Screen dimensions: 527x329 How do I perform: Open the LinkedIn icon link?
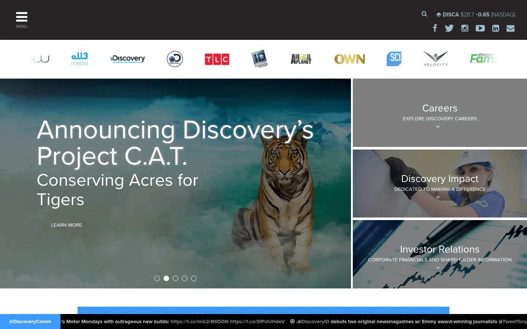[496, 28]
